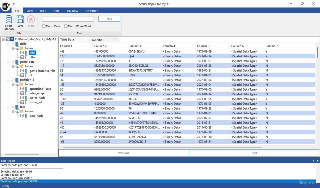320x188 pixels.
Task: Enable the Match Case checkbox
Action: point(44,26)
